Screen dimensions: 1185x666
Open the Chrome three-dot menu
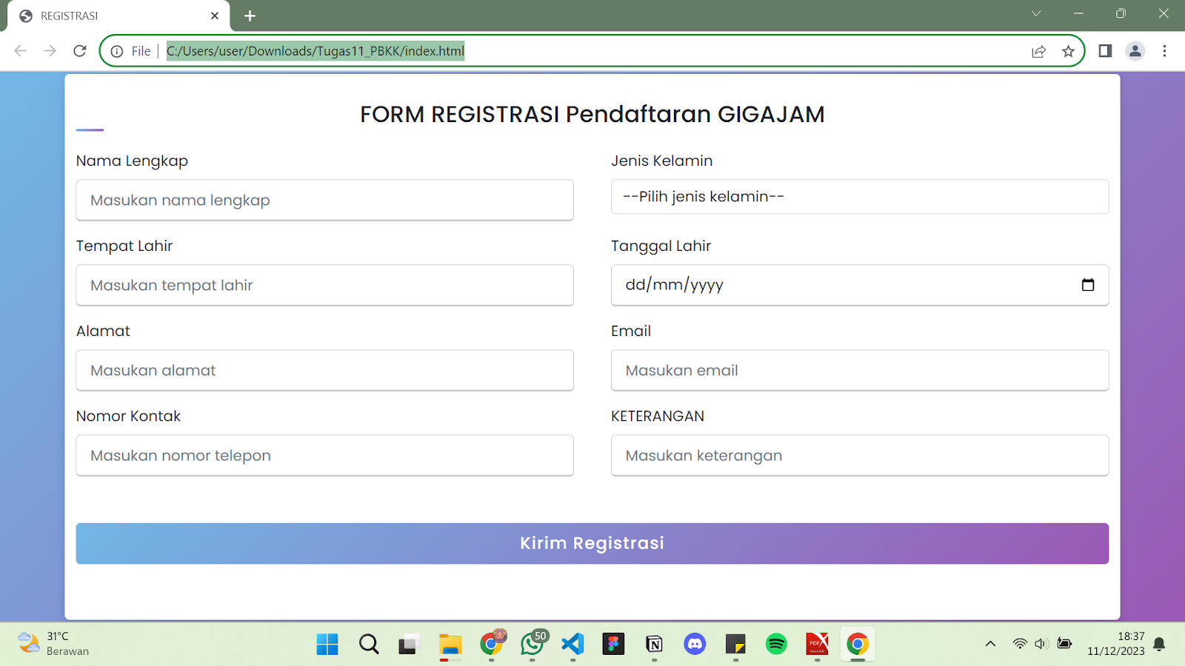(1164, 51)
